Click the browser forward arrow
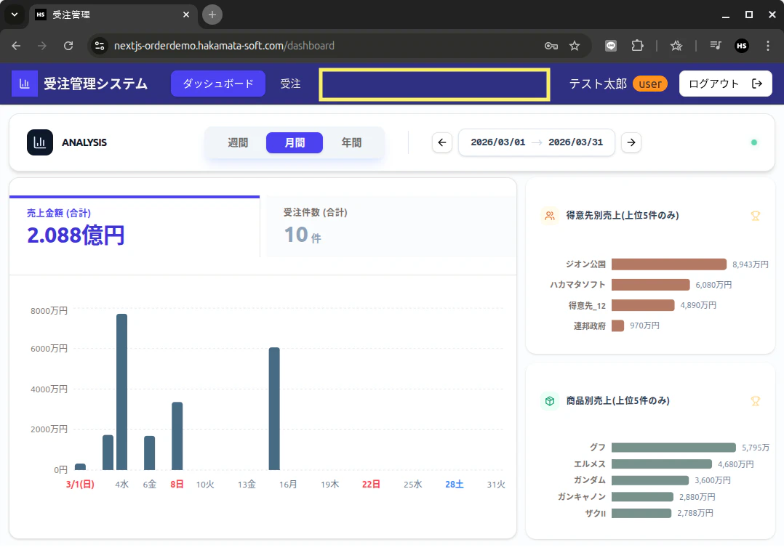This screenshot has height=550, width=784. 42,46
